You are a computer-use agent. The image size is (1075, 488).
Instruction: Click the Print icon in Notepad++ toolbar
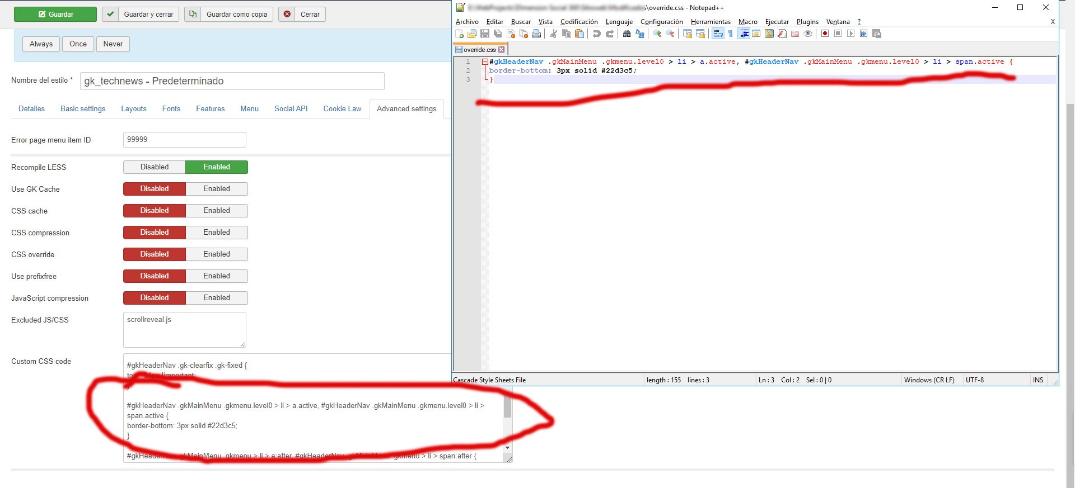536,34
